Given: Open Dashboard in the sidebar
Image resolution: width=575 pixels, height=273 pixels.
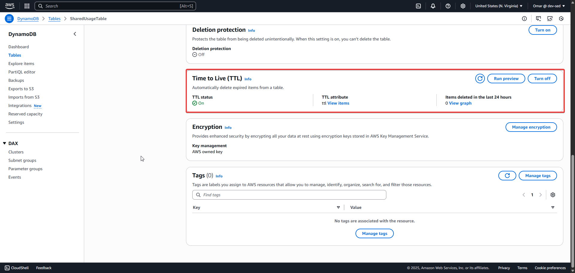Looking at the screenshot, I should 19,47.
